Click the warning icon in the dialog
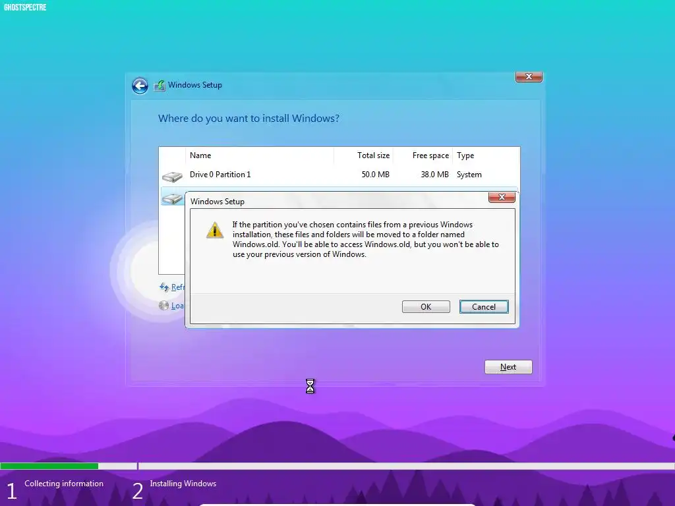The image size is (675, 506). (x=215, y=230)
